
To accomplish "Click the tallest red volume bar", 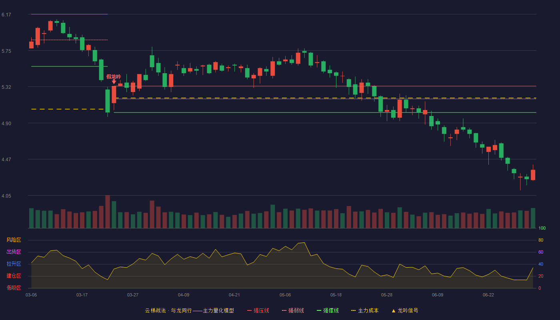I will (x=108, y=212).
